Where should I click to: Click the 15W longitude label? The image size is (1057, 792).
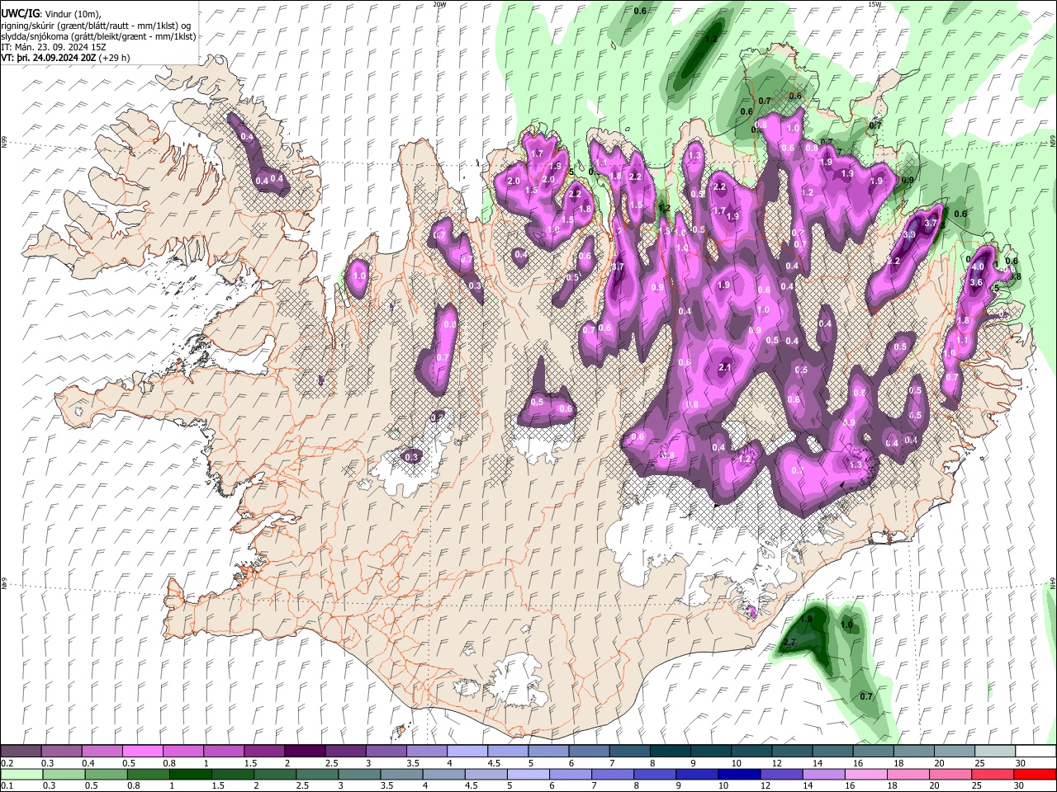tap(875, 4)
